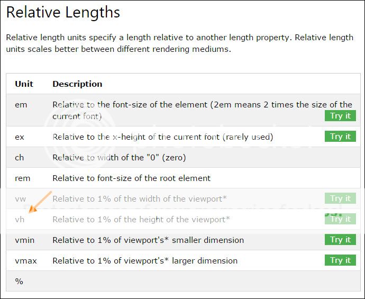Select the em unit cell
Screen dimensions: 365x299
pyautogui.click(x=21, y=105)
